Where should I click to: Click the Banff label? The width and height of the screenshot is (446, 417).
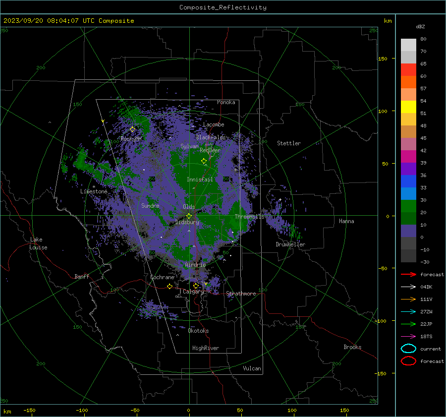tap(82, 276)
